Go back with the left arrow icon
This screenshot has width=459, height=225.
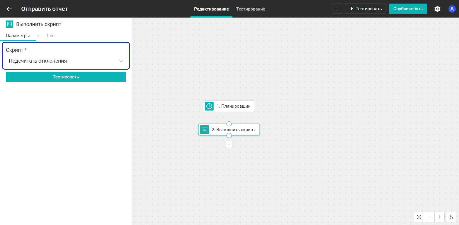point(9,9)
